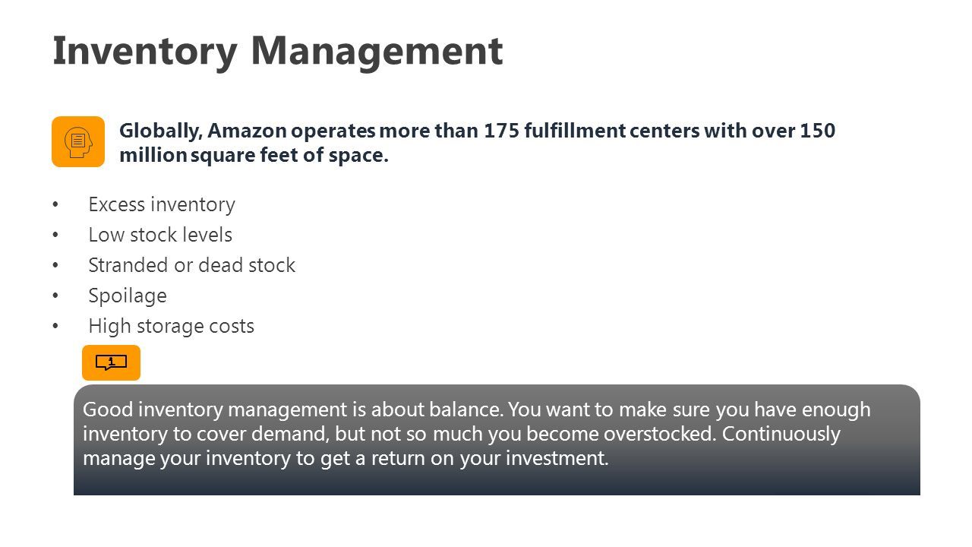Click the "High storage costs" bullet
Viewport: 972px width, 547px height.
pos(171,326)
